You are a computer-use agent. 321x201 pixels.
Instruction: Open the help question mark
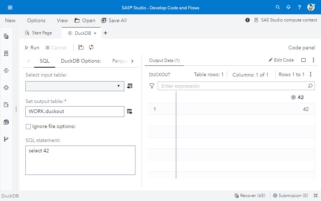click(x=300, y=8)
